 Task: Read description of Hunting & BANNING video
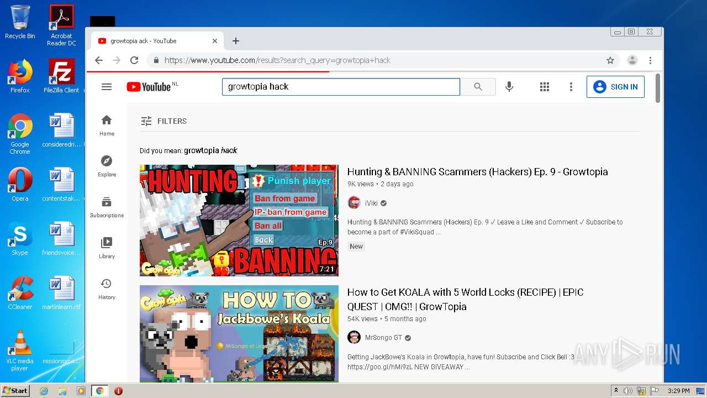click(x=485, y=227)
